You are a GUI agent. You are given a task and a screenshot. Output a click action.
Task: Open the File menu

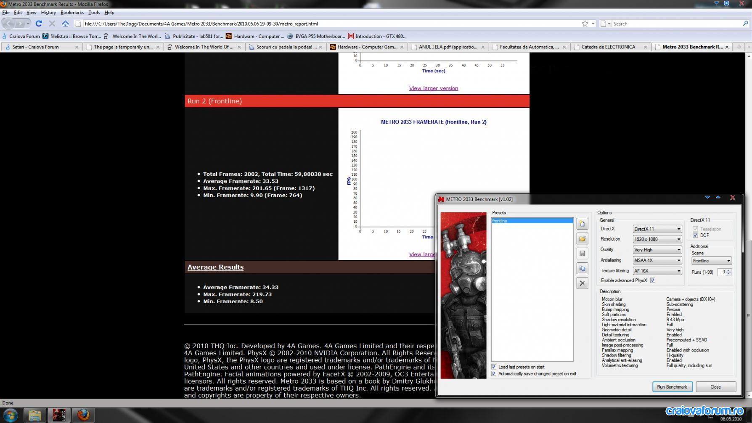click(6, 13)
